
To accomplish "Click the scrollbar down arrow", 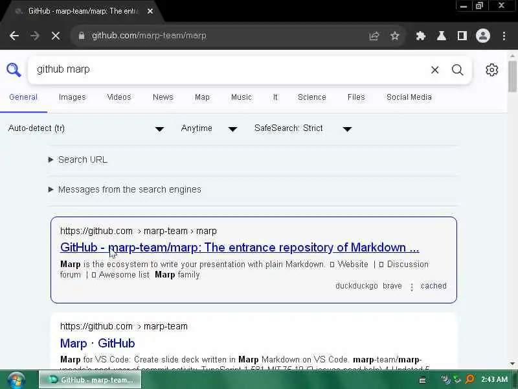I will point(512,364).
